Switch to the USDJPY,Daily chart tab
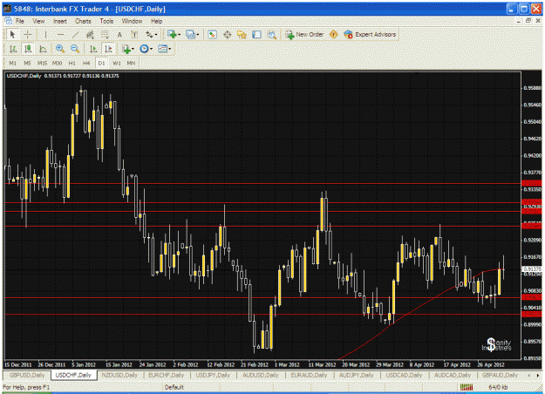This screenshot has height=394, width=545. pyautogui.click(x=213, y=375)
